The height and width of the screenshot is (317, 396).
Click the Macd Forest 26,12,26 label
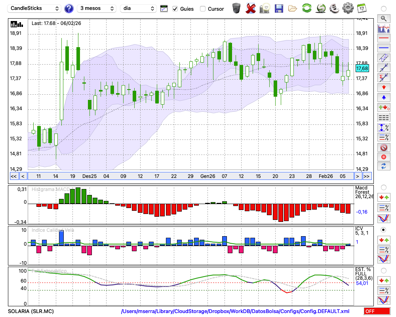[x=364, y=192]
